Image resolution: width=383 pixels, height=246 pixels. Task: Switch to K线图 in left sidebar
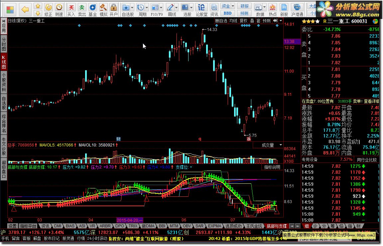tap(4, 62)
